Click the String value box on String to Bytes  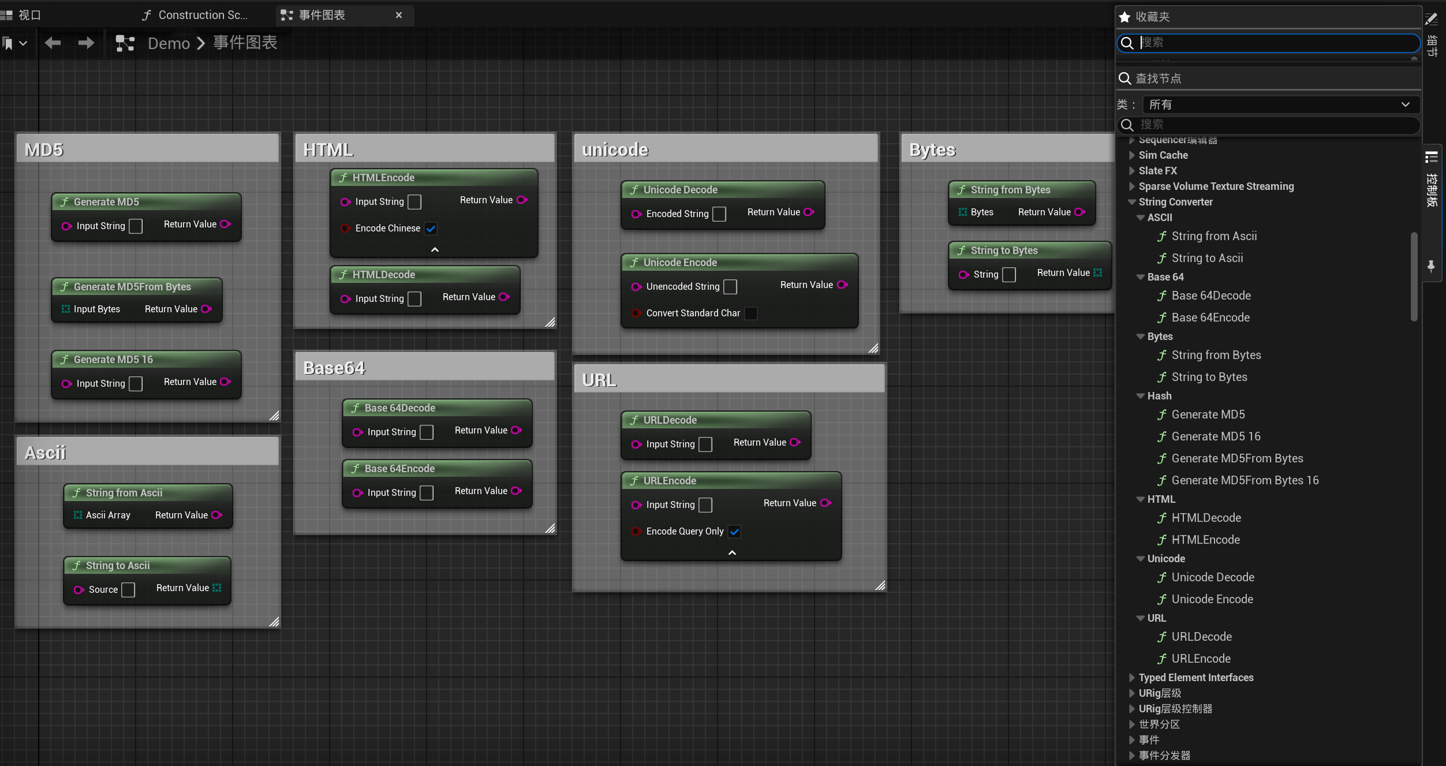[1009, 274]
